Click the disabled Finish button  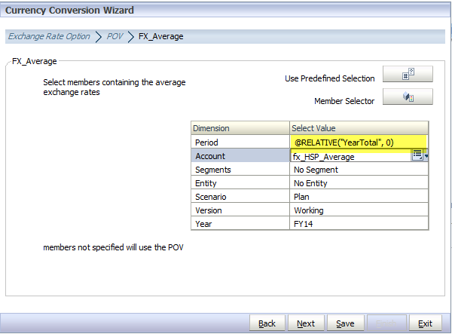[x=386, y=323]
